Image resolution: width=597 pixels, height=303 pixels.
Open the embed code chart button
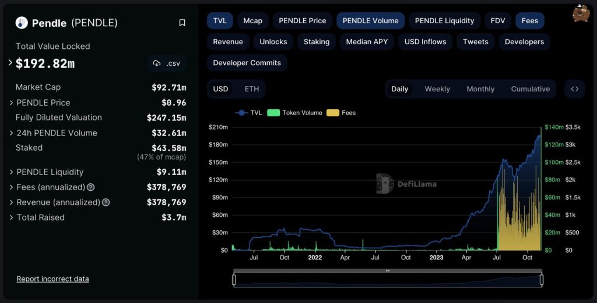coord(574,89)
